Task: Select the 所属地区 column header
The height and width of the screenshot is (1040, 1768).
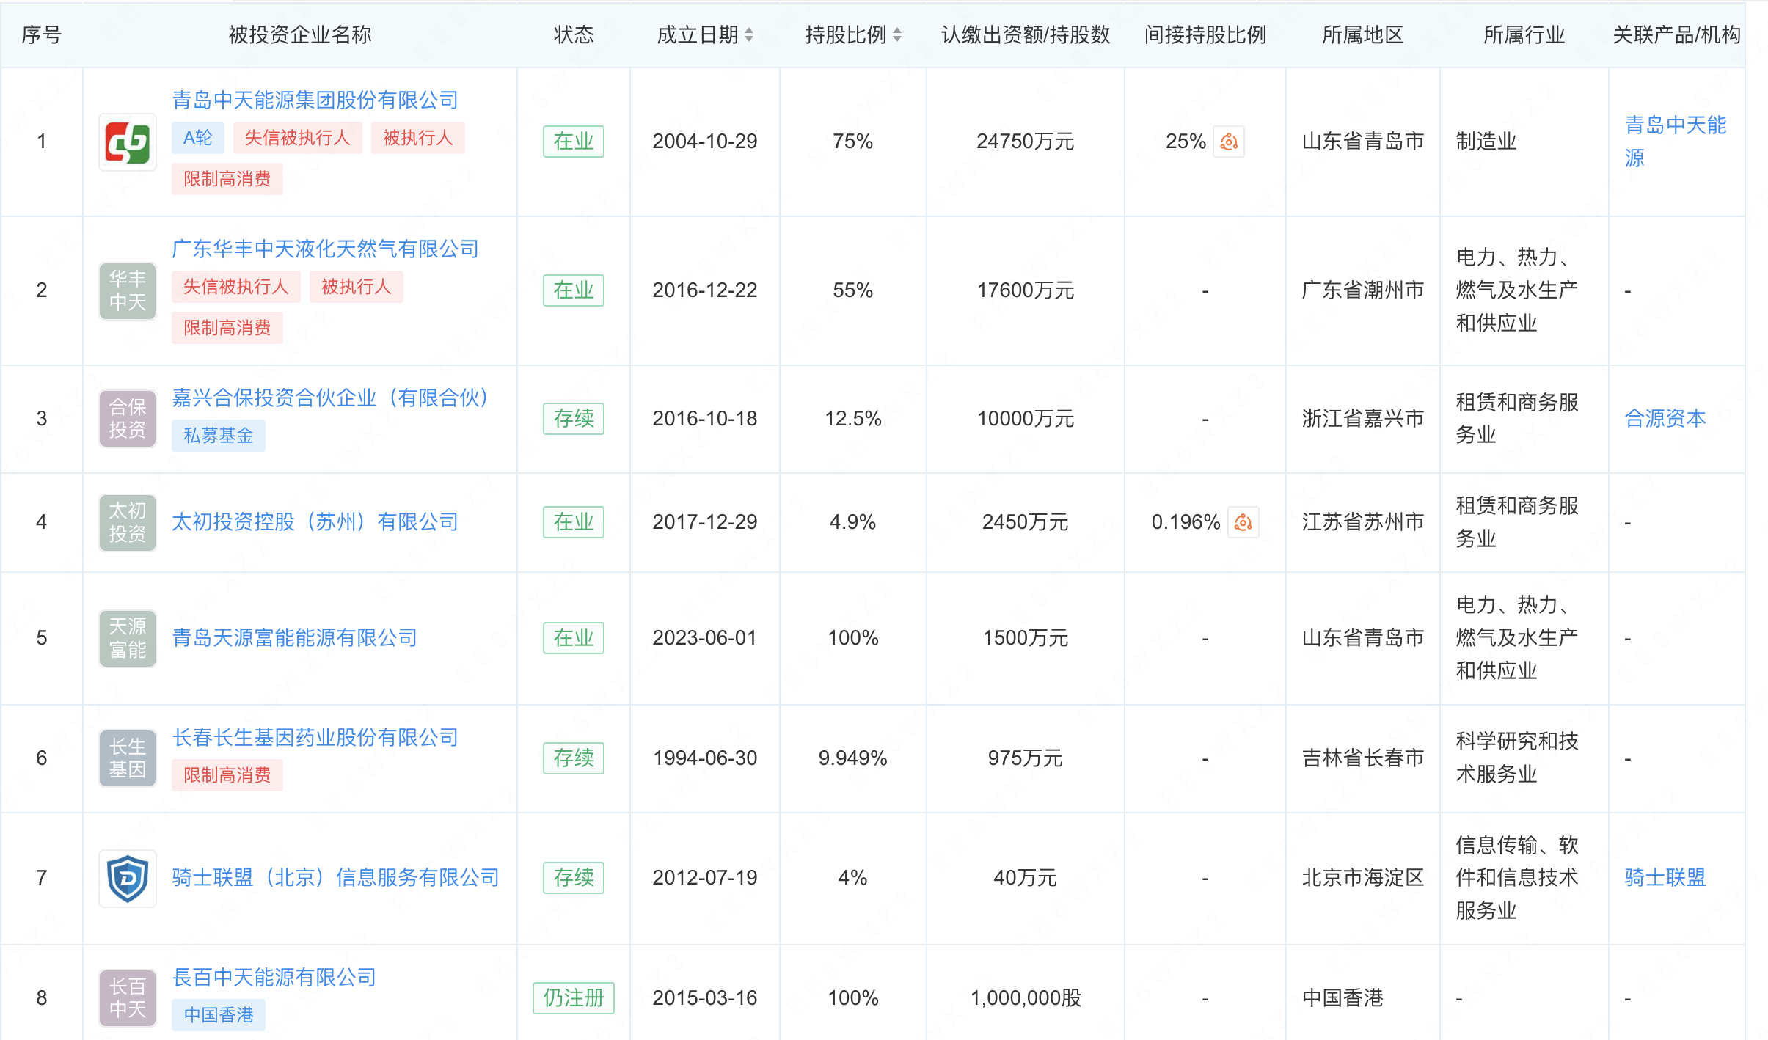Action: 1363,34
